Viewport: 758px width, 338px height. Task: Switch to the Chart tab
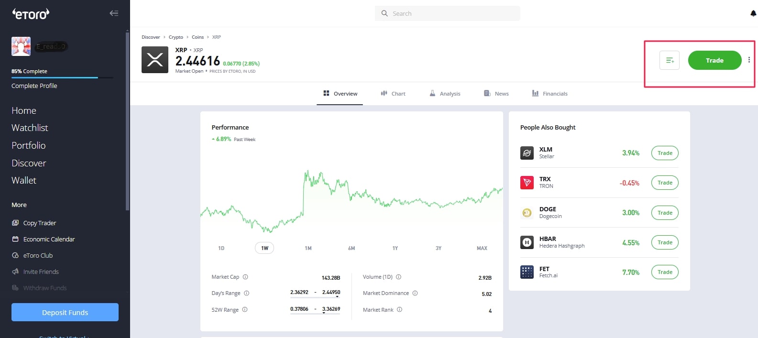click(x=393, y=94)
